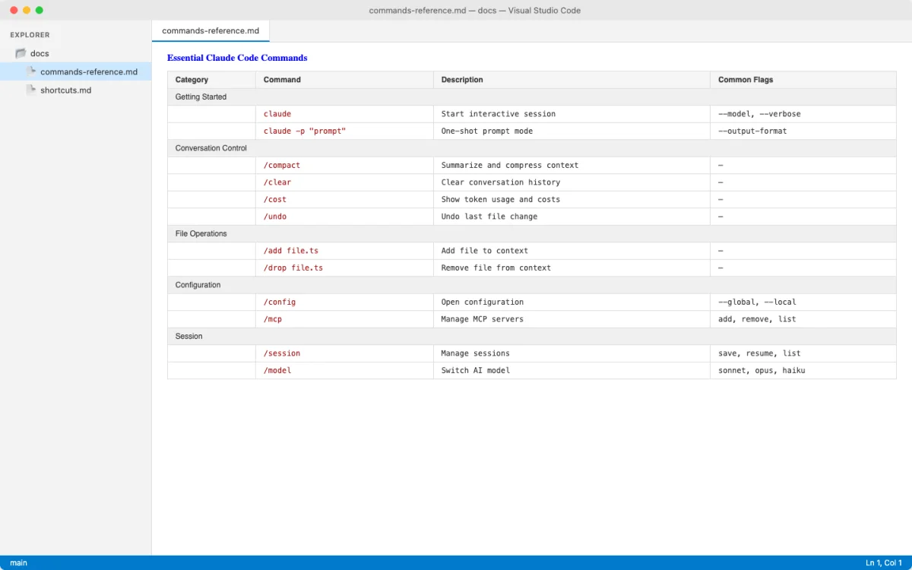
Task: Click the claude -p "prompt" command cell
Action: (344, 131)
